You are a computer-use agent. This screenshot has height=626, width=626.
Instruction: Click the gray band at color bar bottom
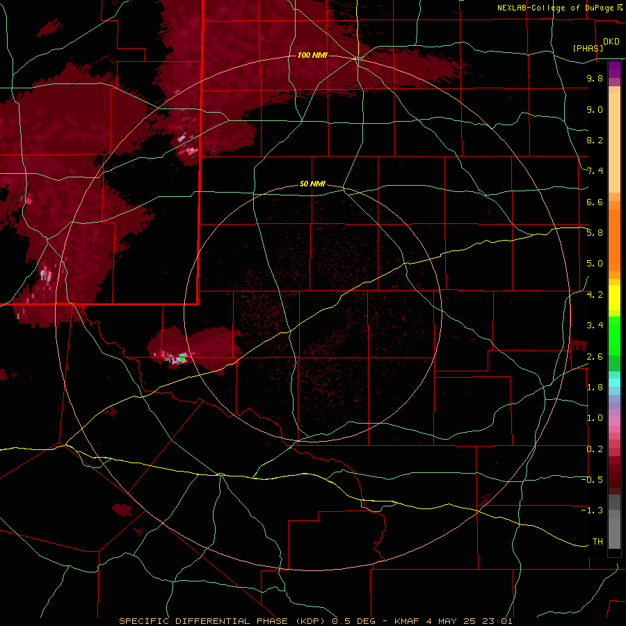(x=614, y=522)
